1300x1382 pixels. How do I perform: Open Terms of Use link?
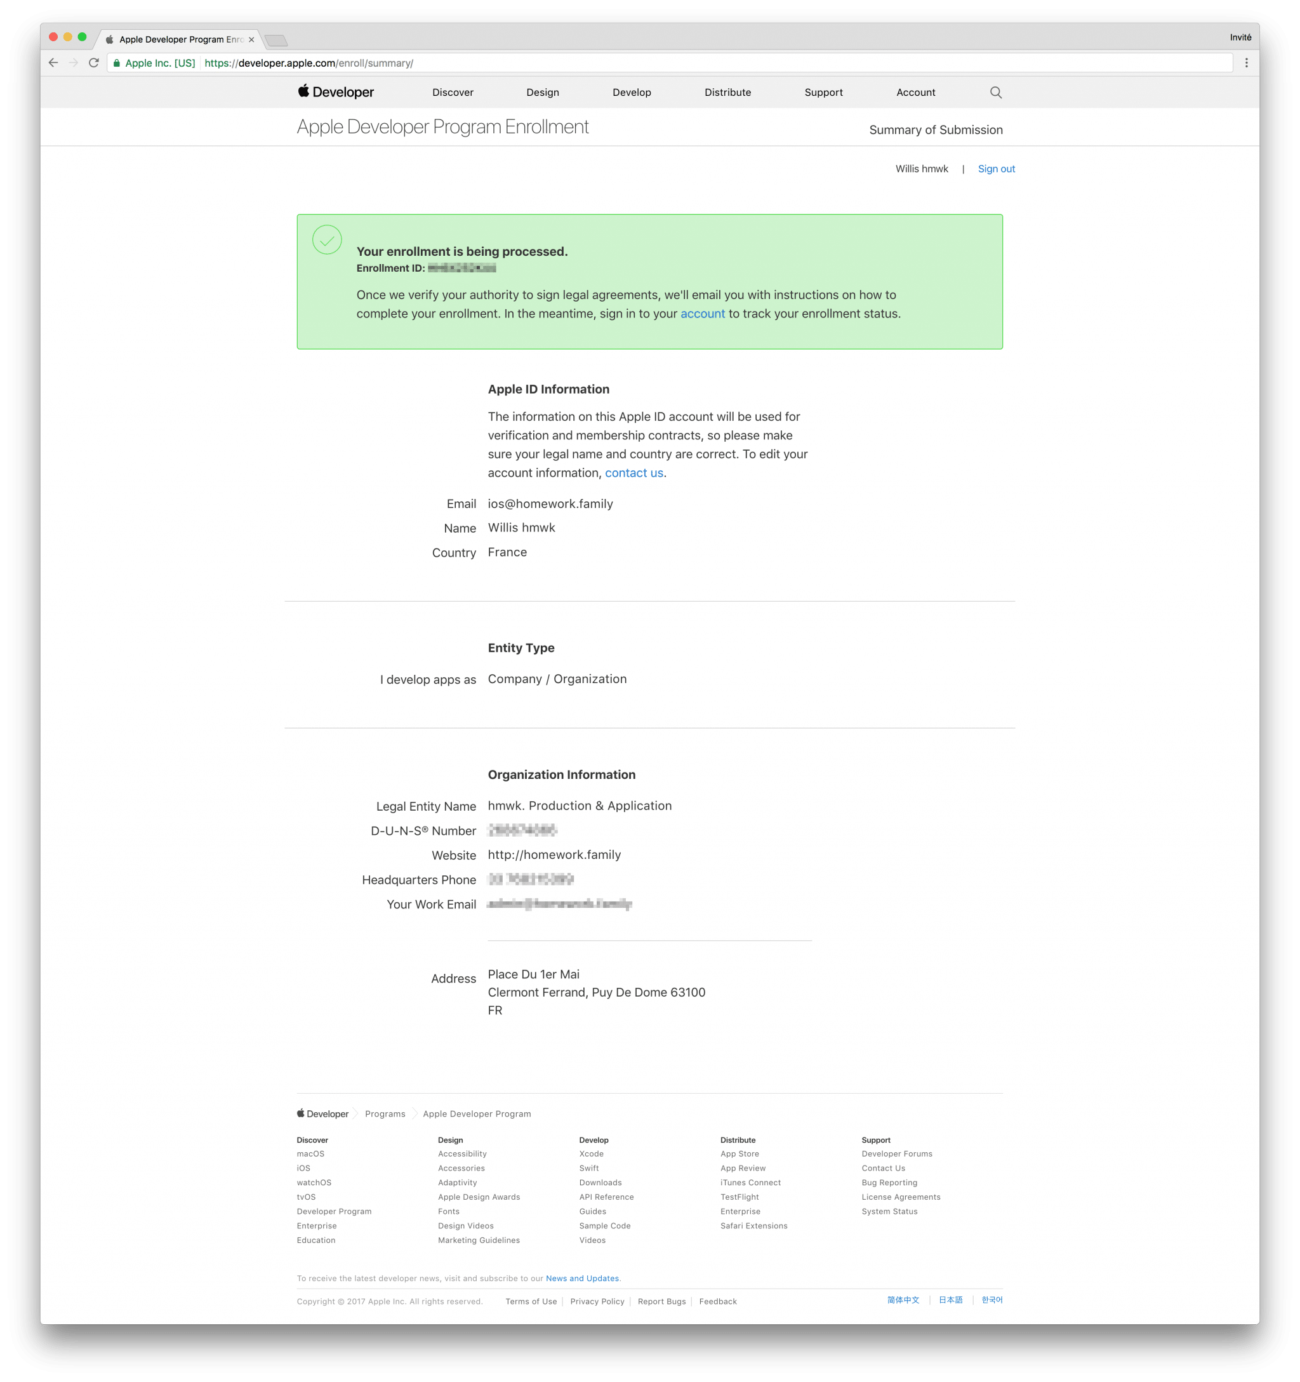(531, 1301)
